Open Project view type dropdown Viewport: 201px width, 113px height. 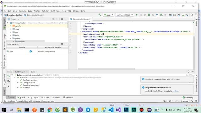click(x=14, y=19)
